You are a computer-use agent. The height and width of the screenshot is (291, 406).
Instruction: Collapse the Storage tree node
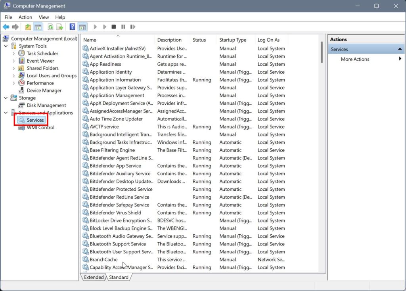pos(6,98)
